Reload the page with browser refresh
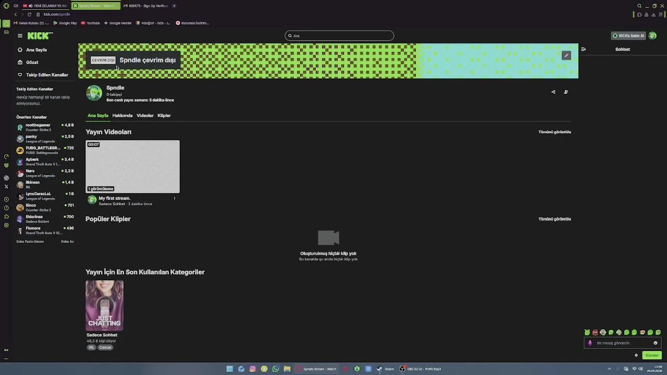667x375 pixels. pyautogui.click(x=29, y=15)
